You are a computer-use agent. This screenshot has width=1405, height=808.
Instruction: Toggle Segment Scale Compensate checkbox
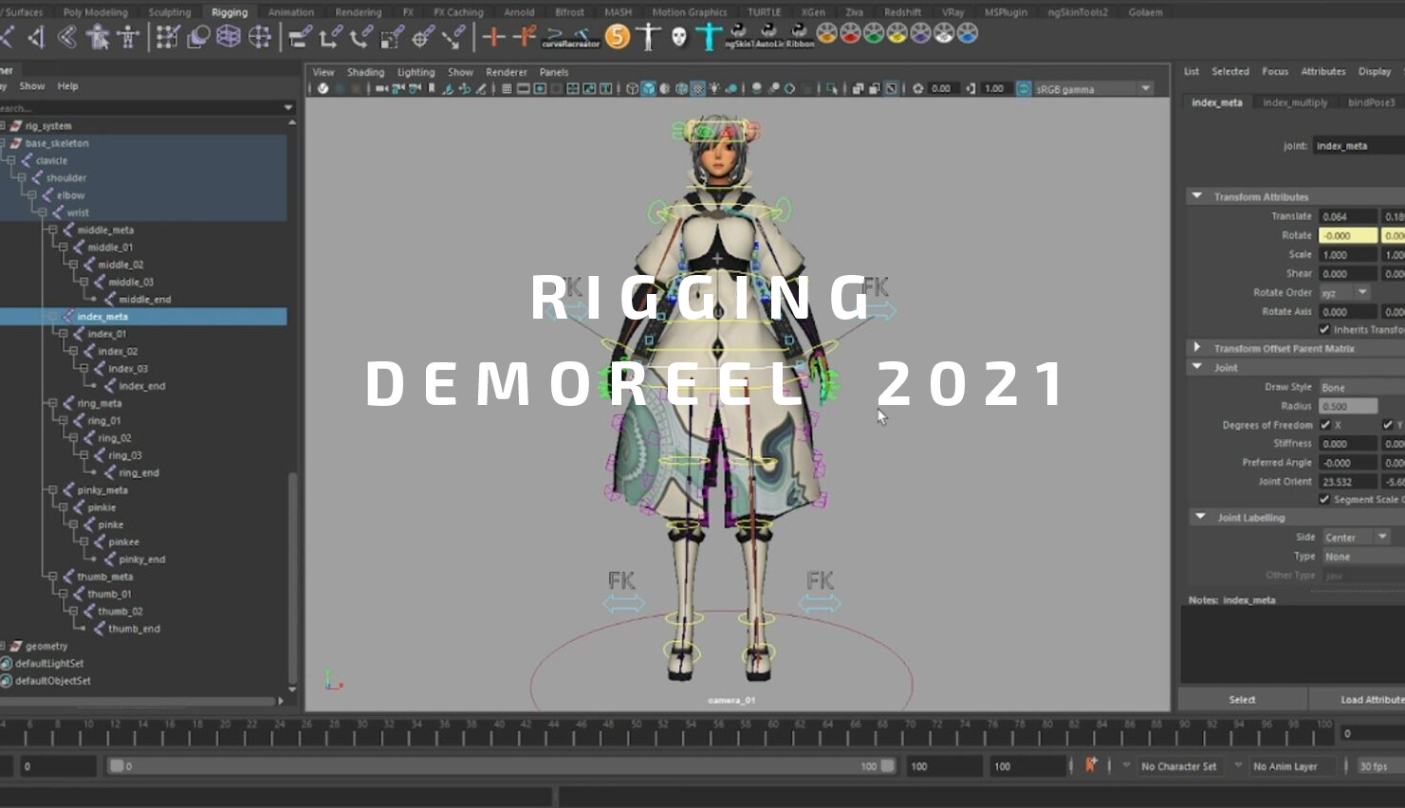click(1325, 499)
